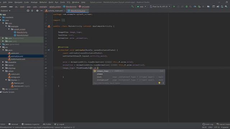230x129 pixels.
Task: Click the Profile app gauge icon
Action: click(195, 6)
